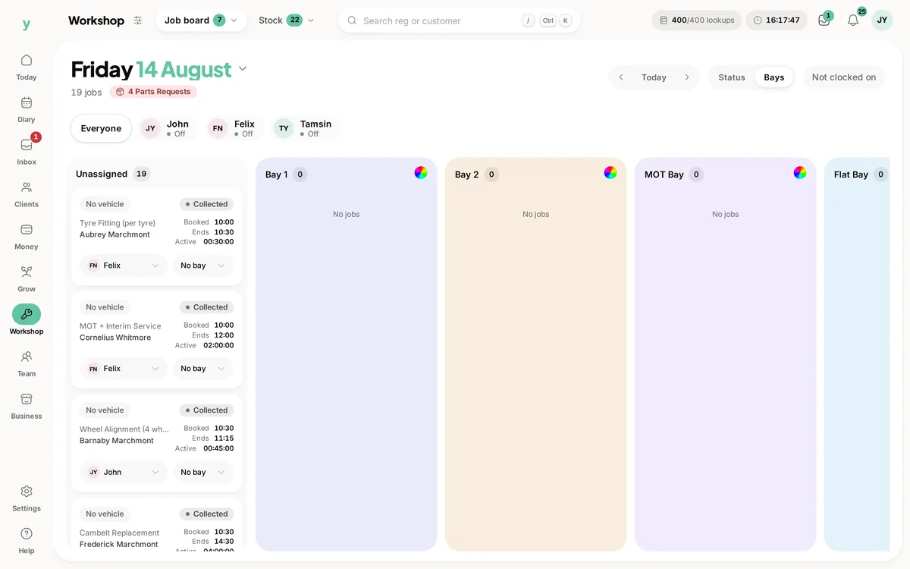910x569 pixels.
Task: Go to next day arrow
Action: point(687,77)
